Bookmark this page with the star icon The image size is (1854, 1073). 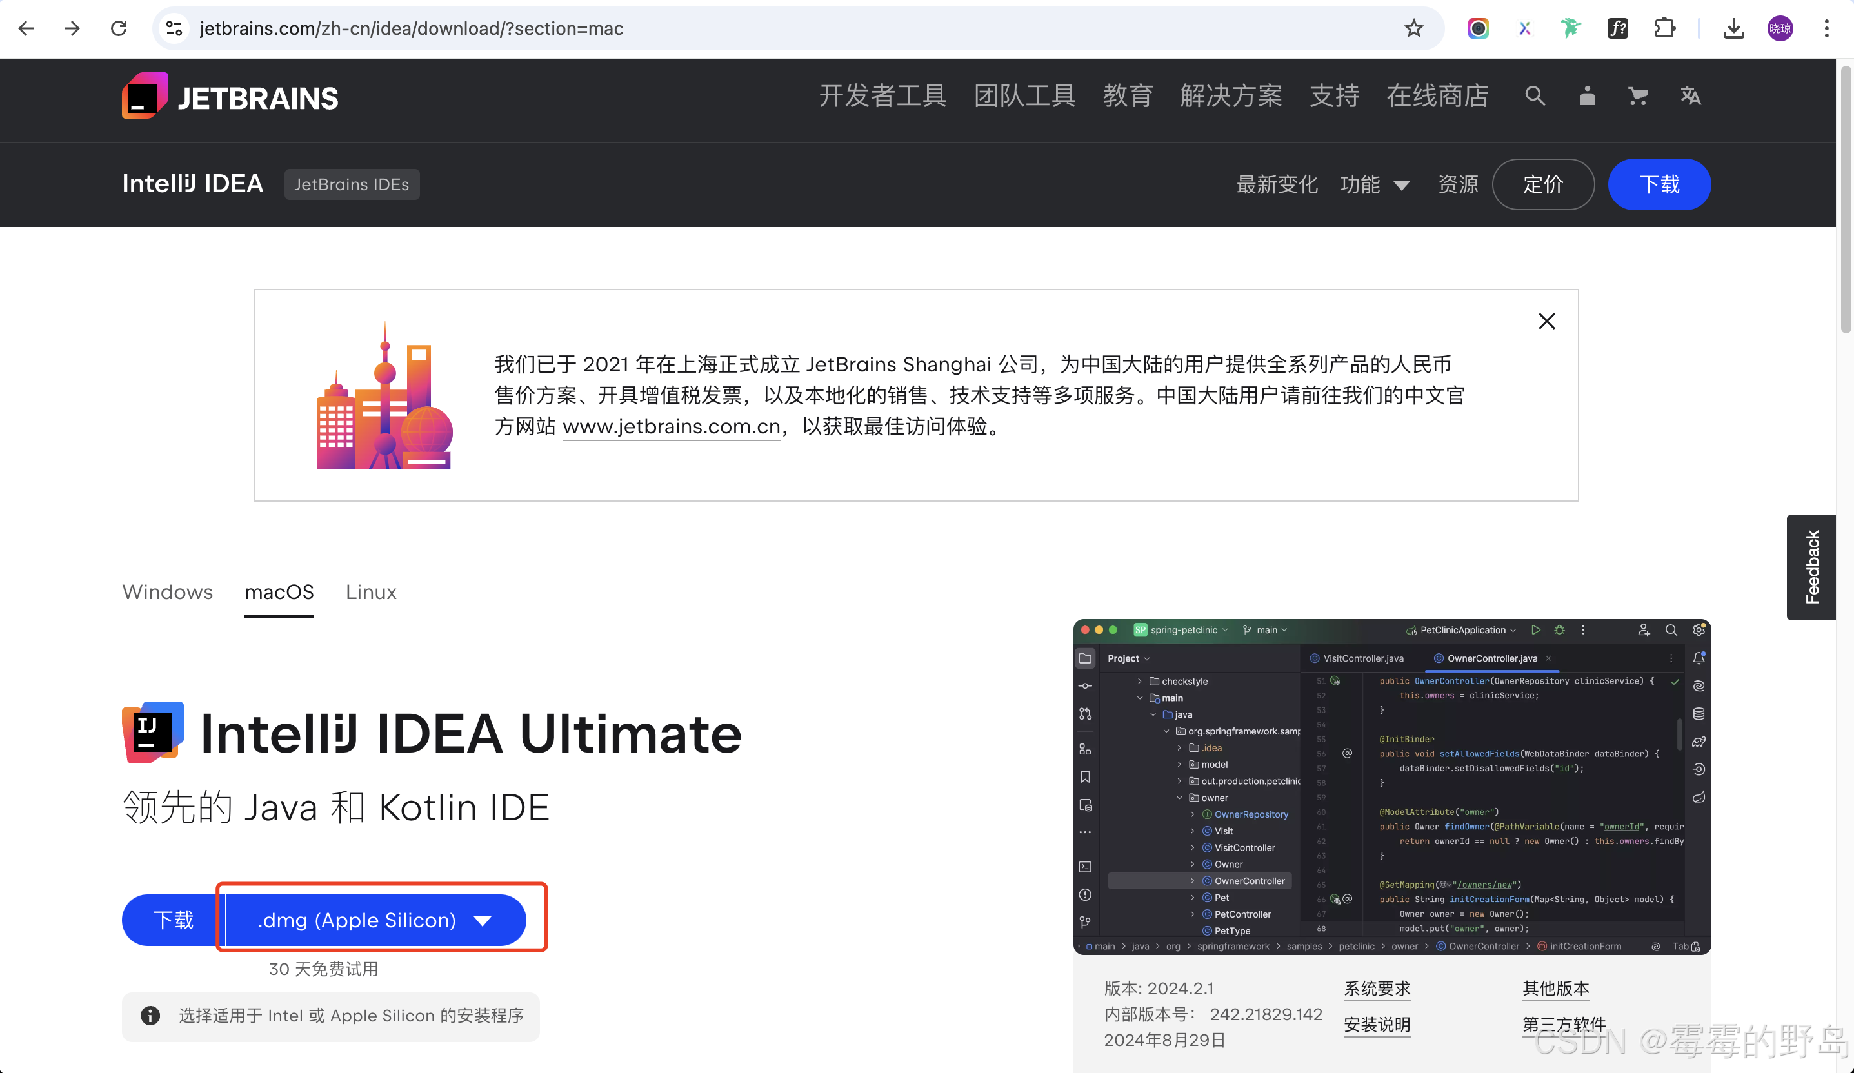(1413, 28)
